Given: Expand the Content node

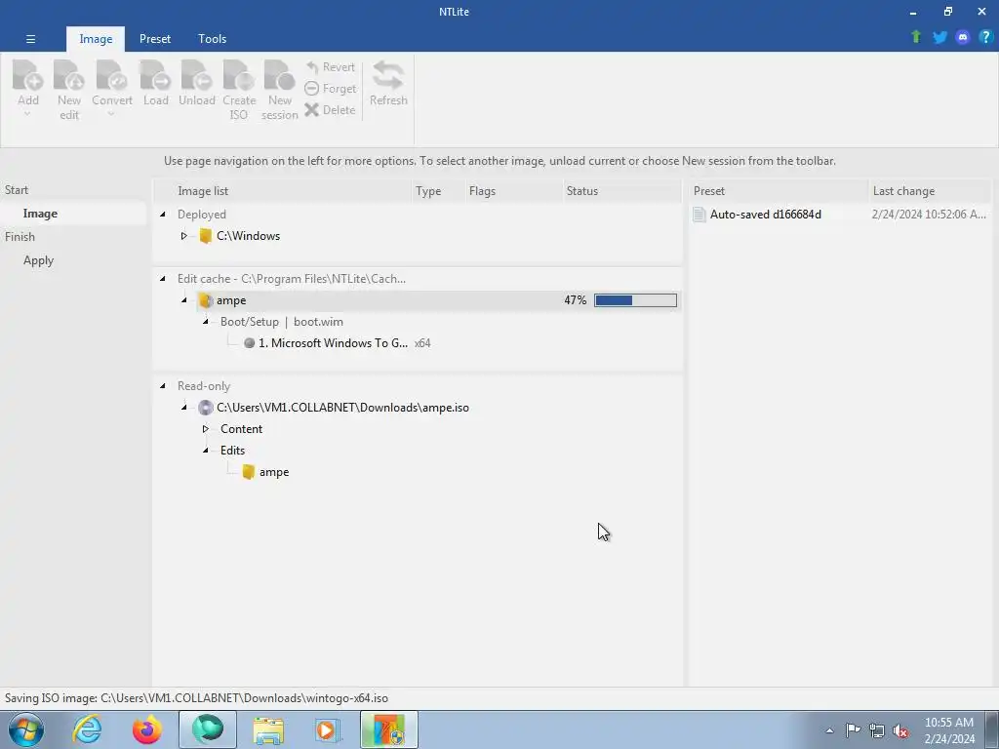Looking at the screenshot, I should pyautogui.click(x=205, y=429).
